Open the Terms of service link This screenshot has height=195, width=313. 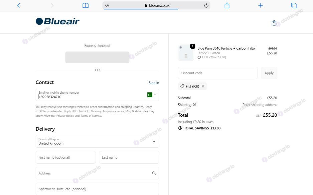click(91, 116)
